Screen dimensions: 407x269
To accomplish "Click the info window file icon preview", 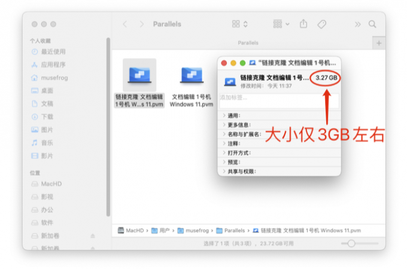I will (x=230, y=82).
